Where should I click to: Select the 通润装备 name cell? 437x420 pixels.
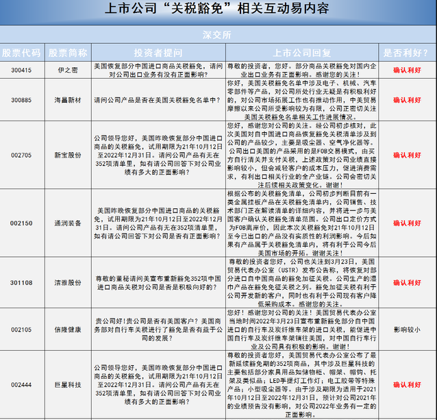pyautogui.click(x=67, y=223)
